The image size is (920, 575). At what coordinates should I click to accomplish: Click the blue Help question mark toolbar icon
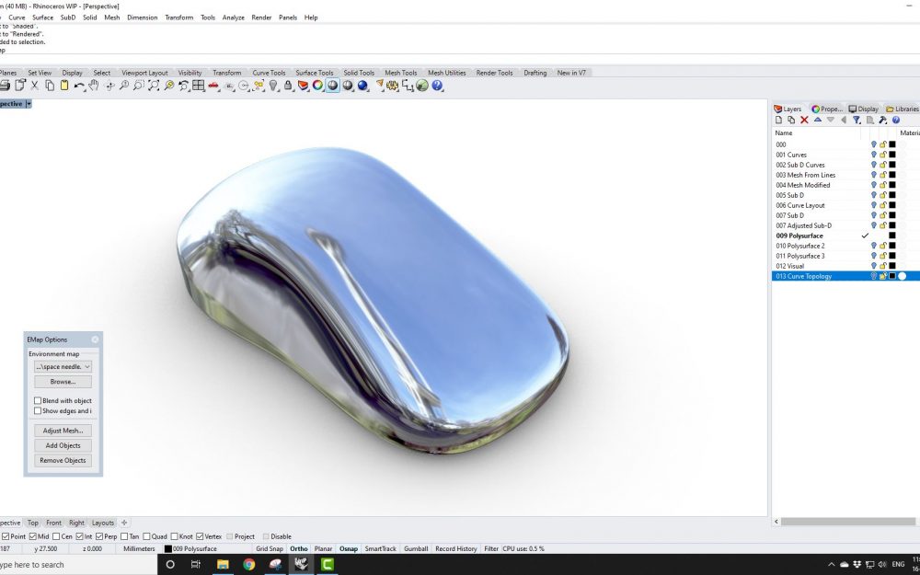tap(437, 86)
